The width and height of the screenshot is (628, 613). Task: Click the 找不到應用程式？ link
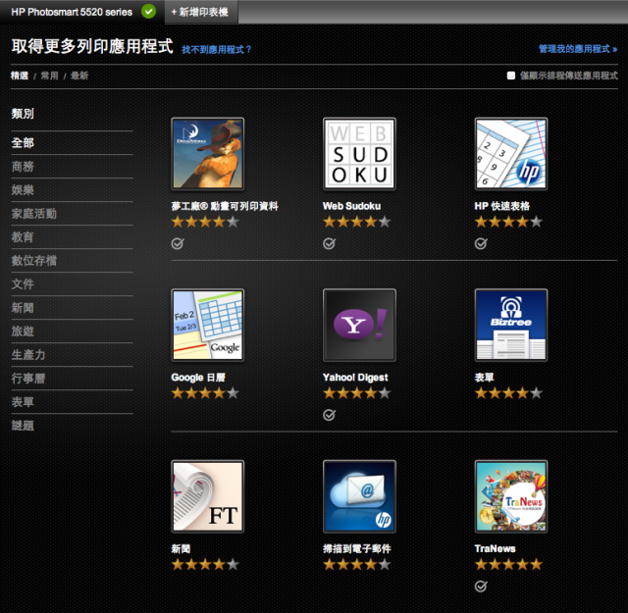click(x=217, y=50)
